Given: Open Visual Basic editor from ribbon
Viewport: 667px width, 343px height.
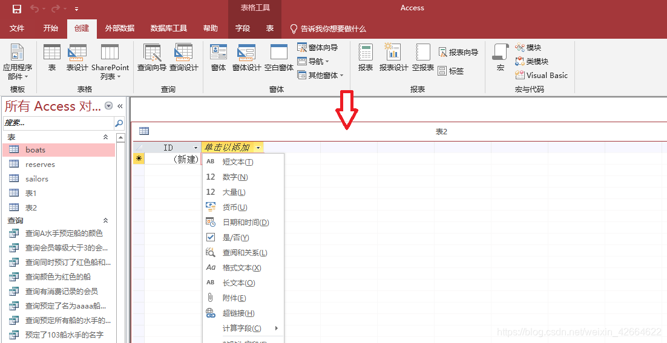Looking at the screenshot, I should click(x=541, y=75).
